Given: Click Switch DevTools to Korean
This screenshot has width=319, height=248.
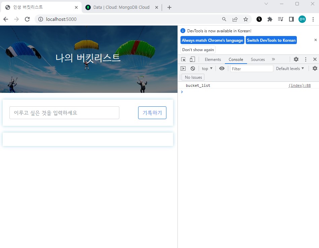Looking at the screenshot, I should pyautogui.click(x=271, y=40).
